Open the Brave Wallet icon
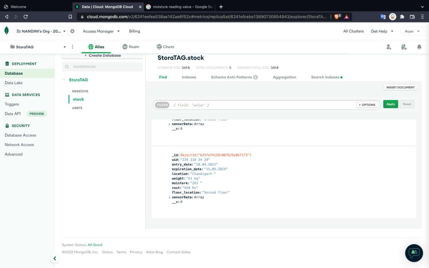Screen dimensions: 429x268 point(412,16)
